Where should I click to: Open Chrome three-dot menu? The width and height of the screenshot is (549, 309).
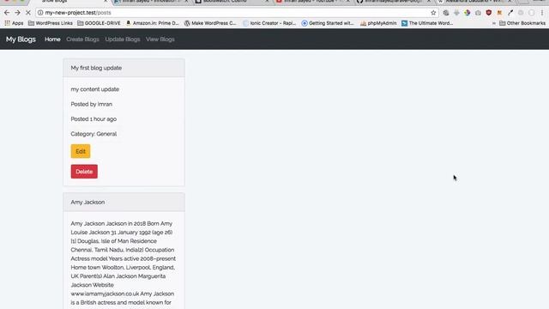pyautogui.click(x=542, y=13)
